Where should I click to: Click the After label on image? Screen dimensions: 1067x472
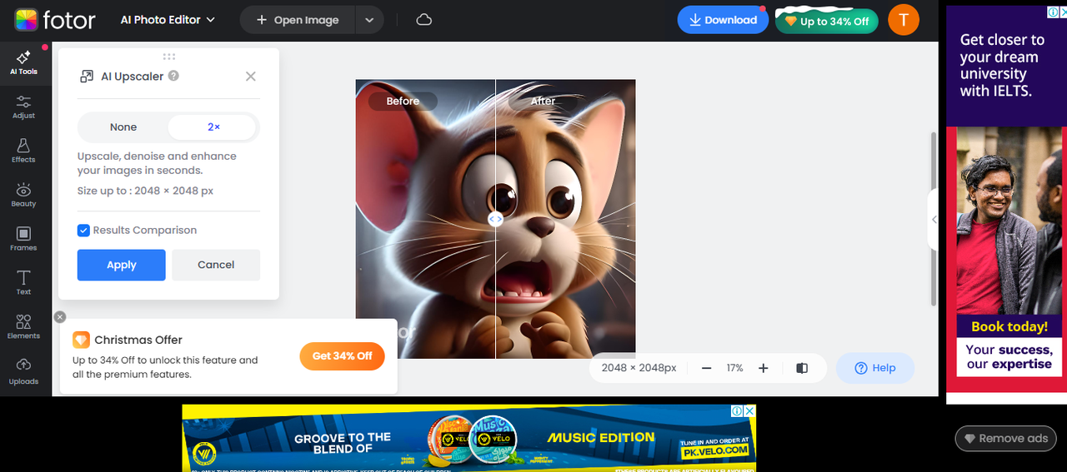[544, 101]
